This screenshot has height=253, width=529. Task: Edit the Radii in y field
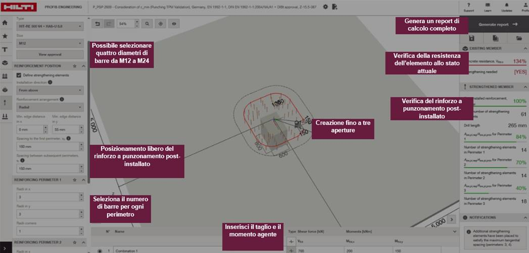coord(47,214)
